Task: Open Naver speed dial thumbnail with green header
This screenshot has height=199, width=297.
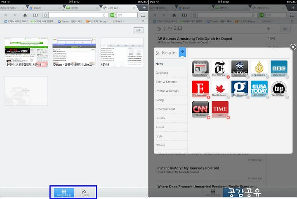Action: 26,52
